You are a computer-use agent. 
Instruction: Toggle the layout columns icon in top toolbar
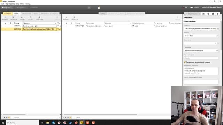(89, 8)
